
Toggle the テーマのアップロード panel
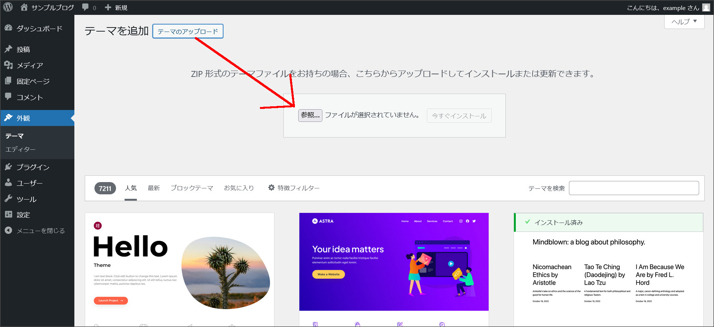click(x=188, y=31)
